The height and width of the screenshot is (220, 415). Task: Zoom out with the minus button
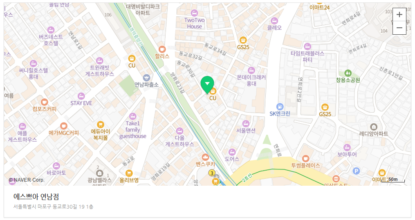tap(399, 28)
